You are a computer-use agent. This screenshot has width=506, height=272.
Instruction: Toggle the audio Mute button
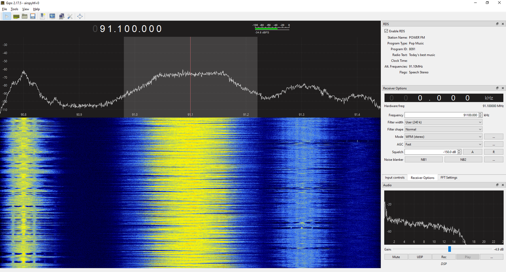click(x=396, y=257)
